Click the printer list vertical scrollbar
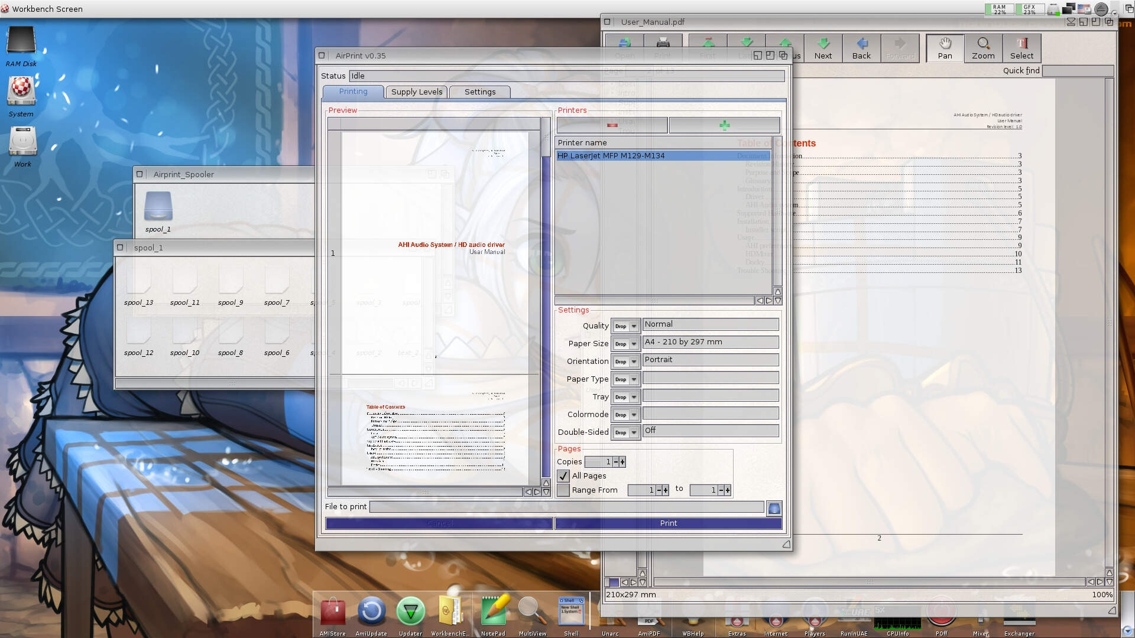This screenshot has width=1135, height=638. pyautogui.click(x=778, y=213)
